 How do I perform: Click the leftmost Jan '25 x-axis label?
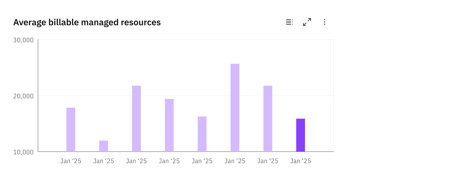coord(71,161)
